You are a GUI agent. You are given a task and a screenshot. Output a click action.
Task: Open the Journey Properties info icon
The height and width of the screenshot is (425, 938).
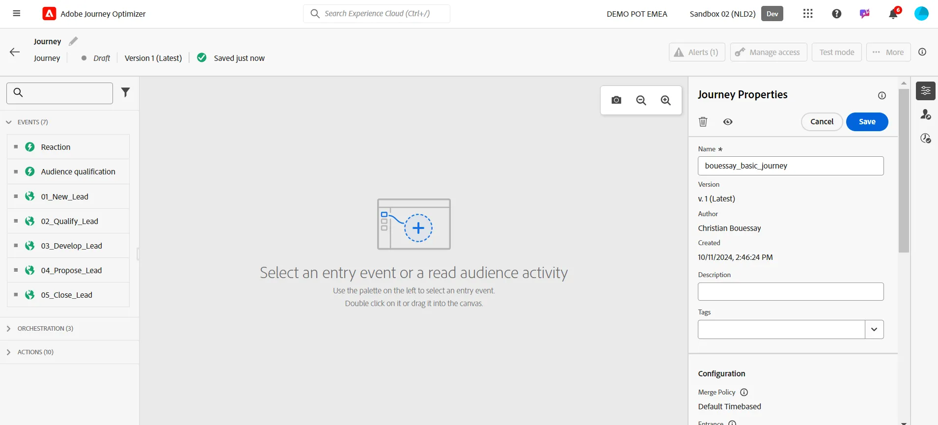click(882, 95)
